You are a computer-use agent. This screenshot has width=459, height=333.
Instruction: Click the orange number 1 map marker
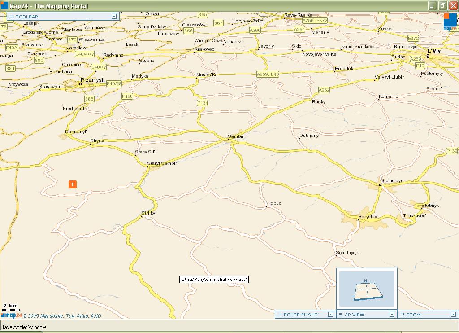72,184
